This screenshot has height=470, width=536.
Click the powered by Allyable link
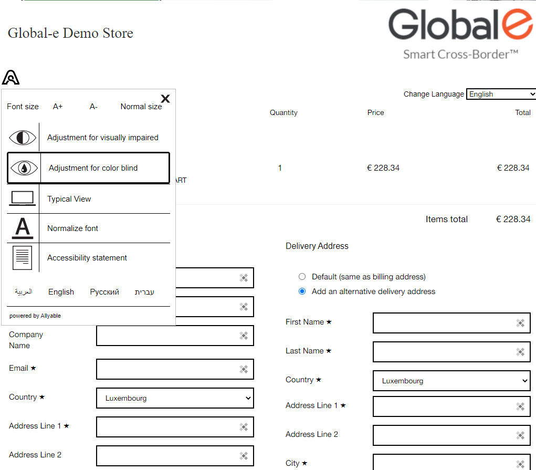(35, 316)
